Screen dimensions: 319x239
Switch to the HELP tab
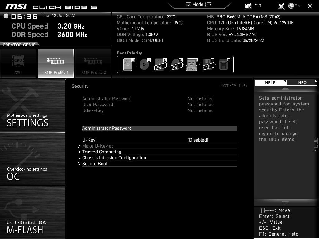pyautogui.click(x=270, y=82)
